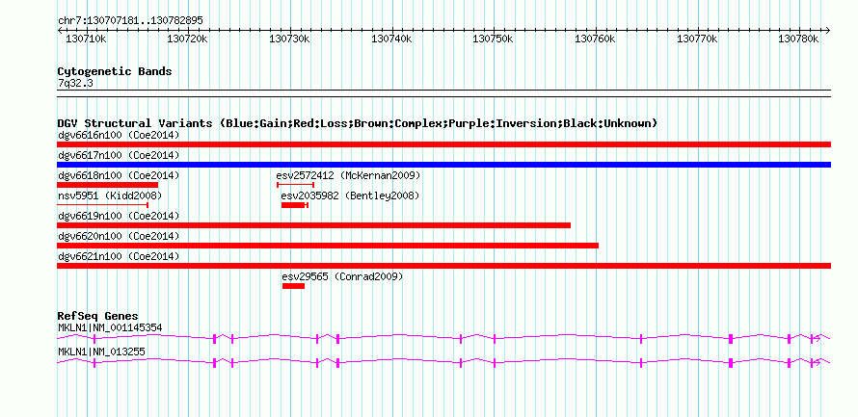Click the red loss bar for dgv6619n100
The height and width of the screenshot is (417, 858).
click(x=313, y=225)
